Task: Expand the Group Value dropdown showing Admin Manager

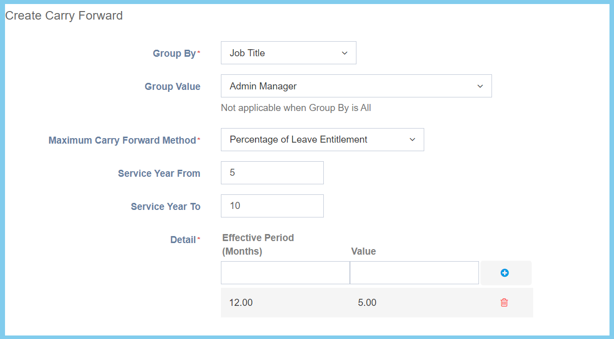Action: point(356,86)
